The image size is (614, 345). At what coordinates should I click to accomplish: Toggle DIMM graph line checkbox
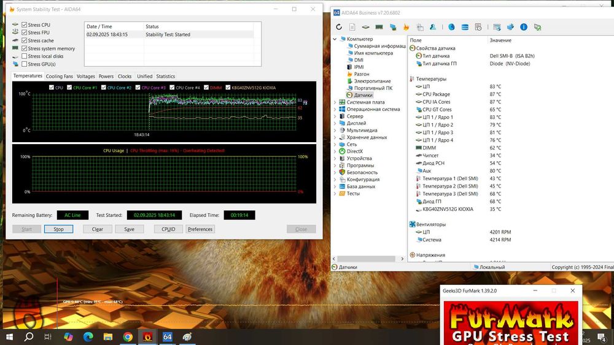pyautogui.click(x=206, y=88)
